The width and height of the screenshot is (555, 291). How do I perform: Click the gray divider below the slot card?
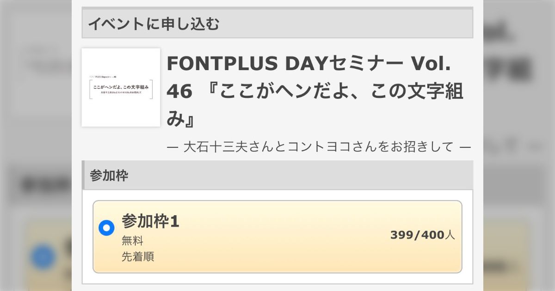277,284
